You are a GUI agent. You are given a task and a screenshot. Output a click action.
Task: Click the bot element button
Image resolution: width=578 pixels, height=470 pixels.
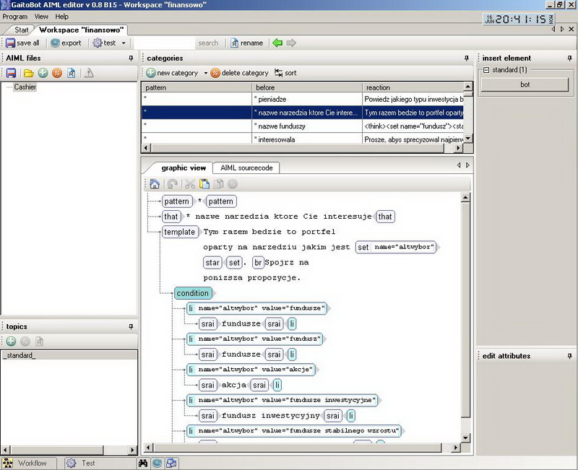pos(525,84)
